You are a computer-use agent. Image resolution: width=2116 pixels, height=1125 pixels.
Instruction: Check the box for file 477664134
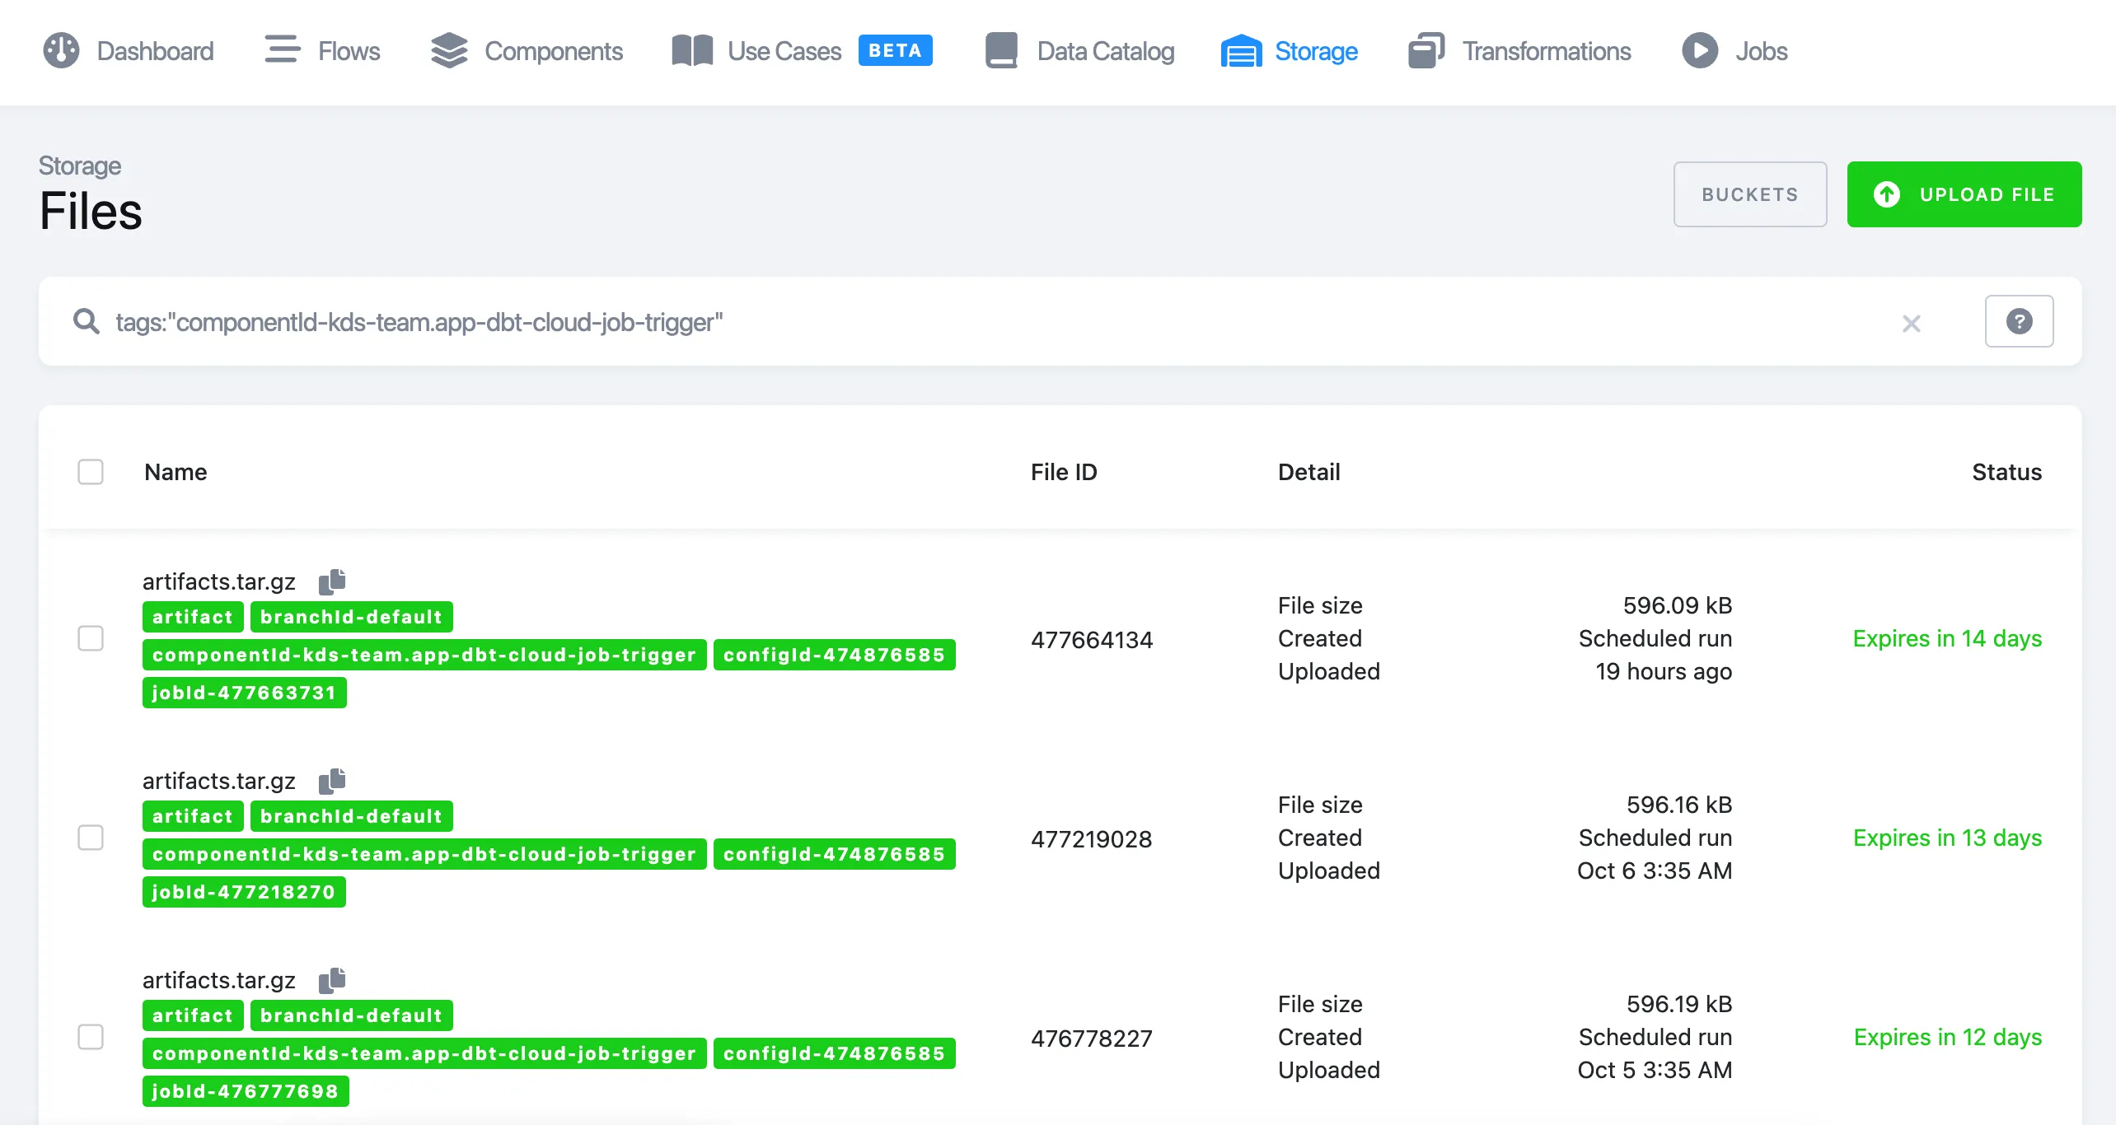tap(91, 638)
